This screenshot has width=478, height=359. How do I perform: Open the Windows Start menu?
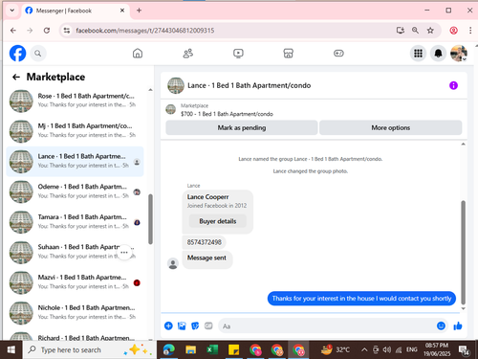[x=11, y=350]
